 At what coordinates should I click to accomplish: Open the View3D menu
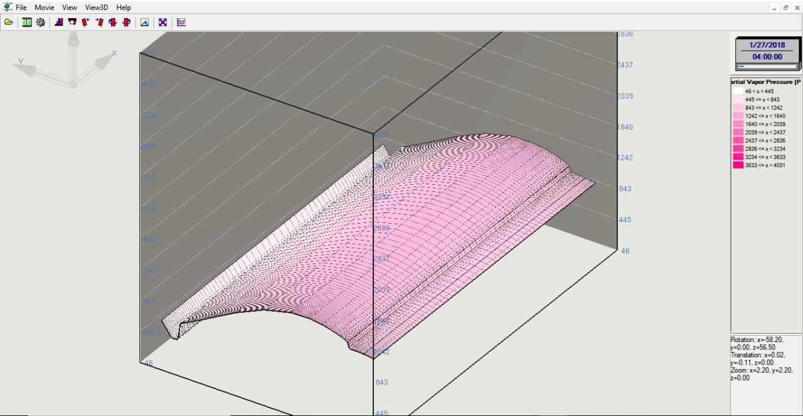[97, 8]
